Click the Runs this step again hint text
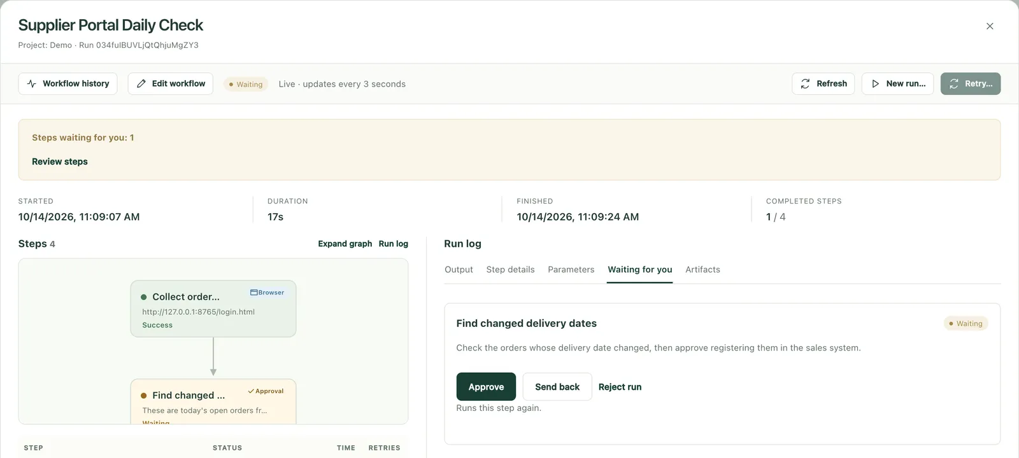 tap(499, 408)
